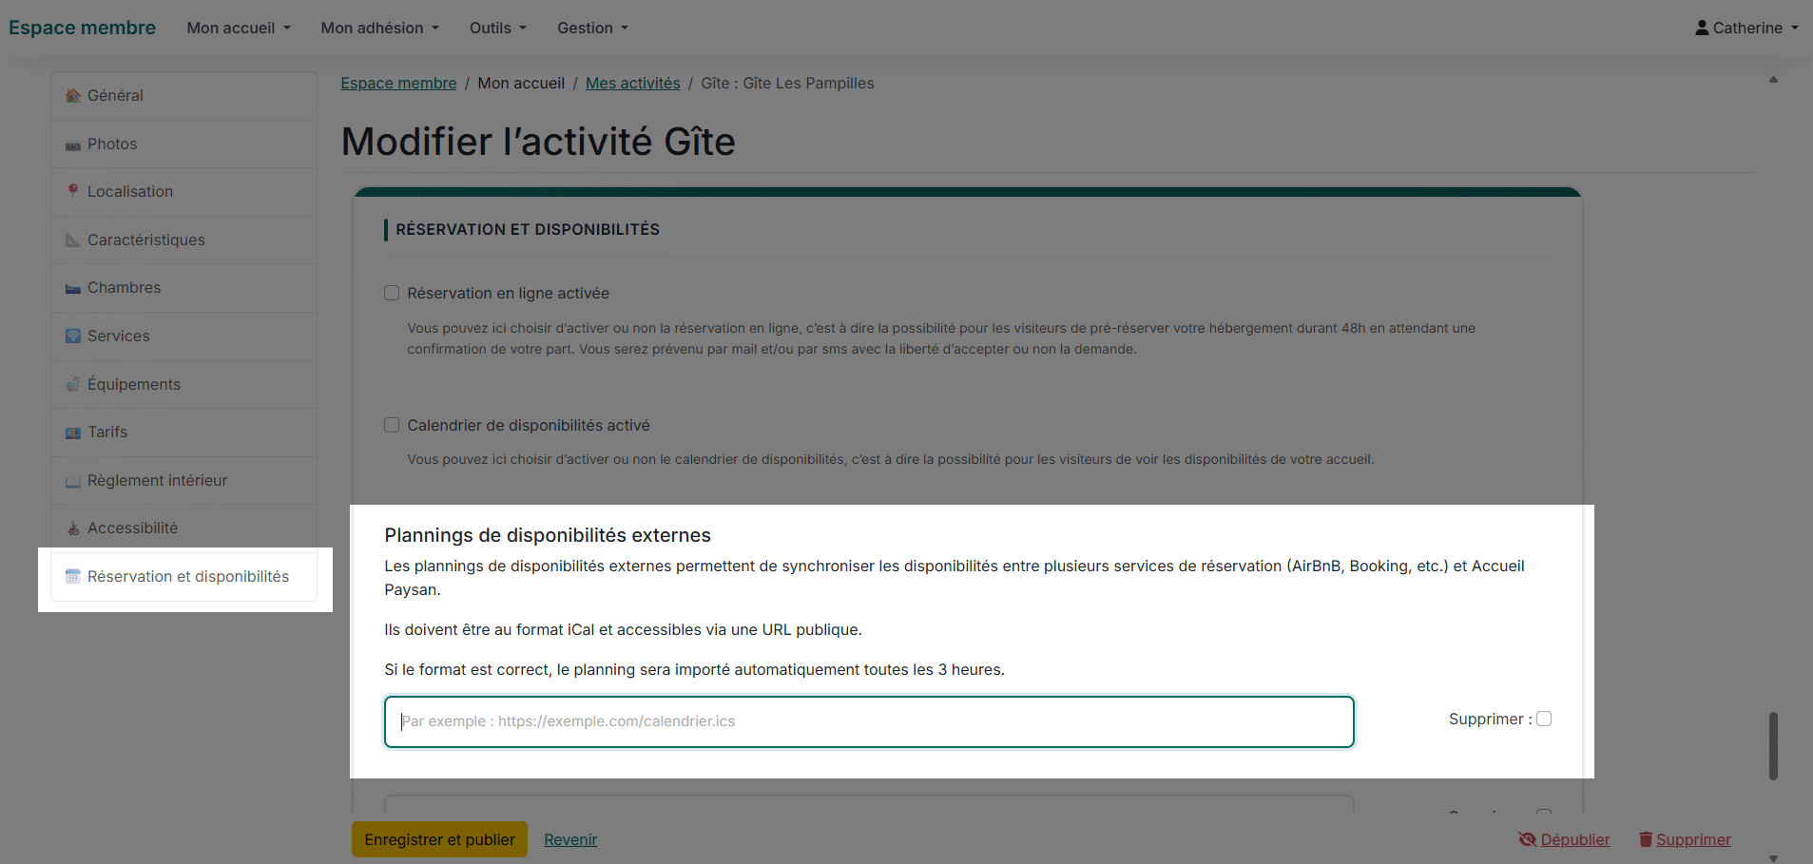Click the wheelchair icon beside Accessibilité

(x=72, y=528)
